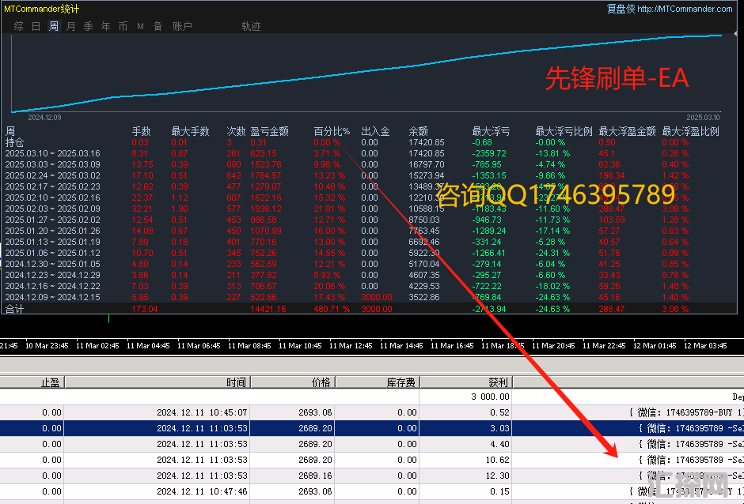
Task: Select the 币 currency tab
Action: coord(123,26)
